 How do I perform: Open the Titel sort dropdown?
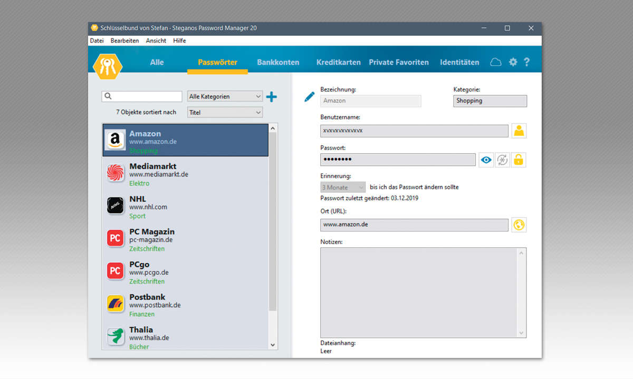225,112
